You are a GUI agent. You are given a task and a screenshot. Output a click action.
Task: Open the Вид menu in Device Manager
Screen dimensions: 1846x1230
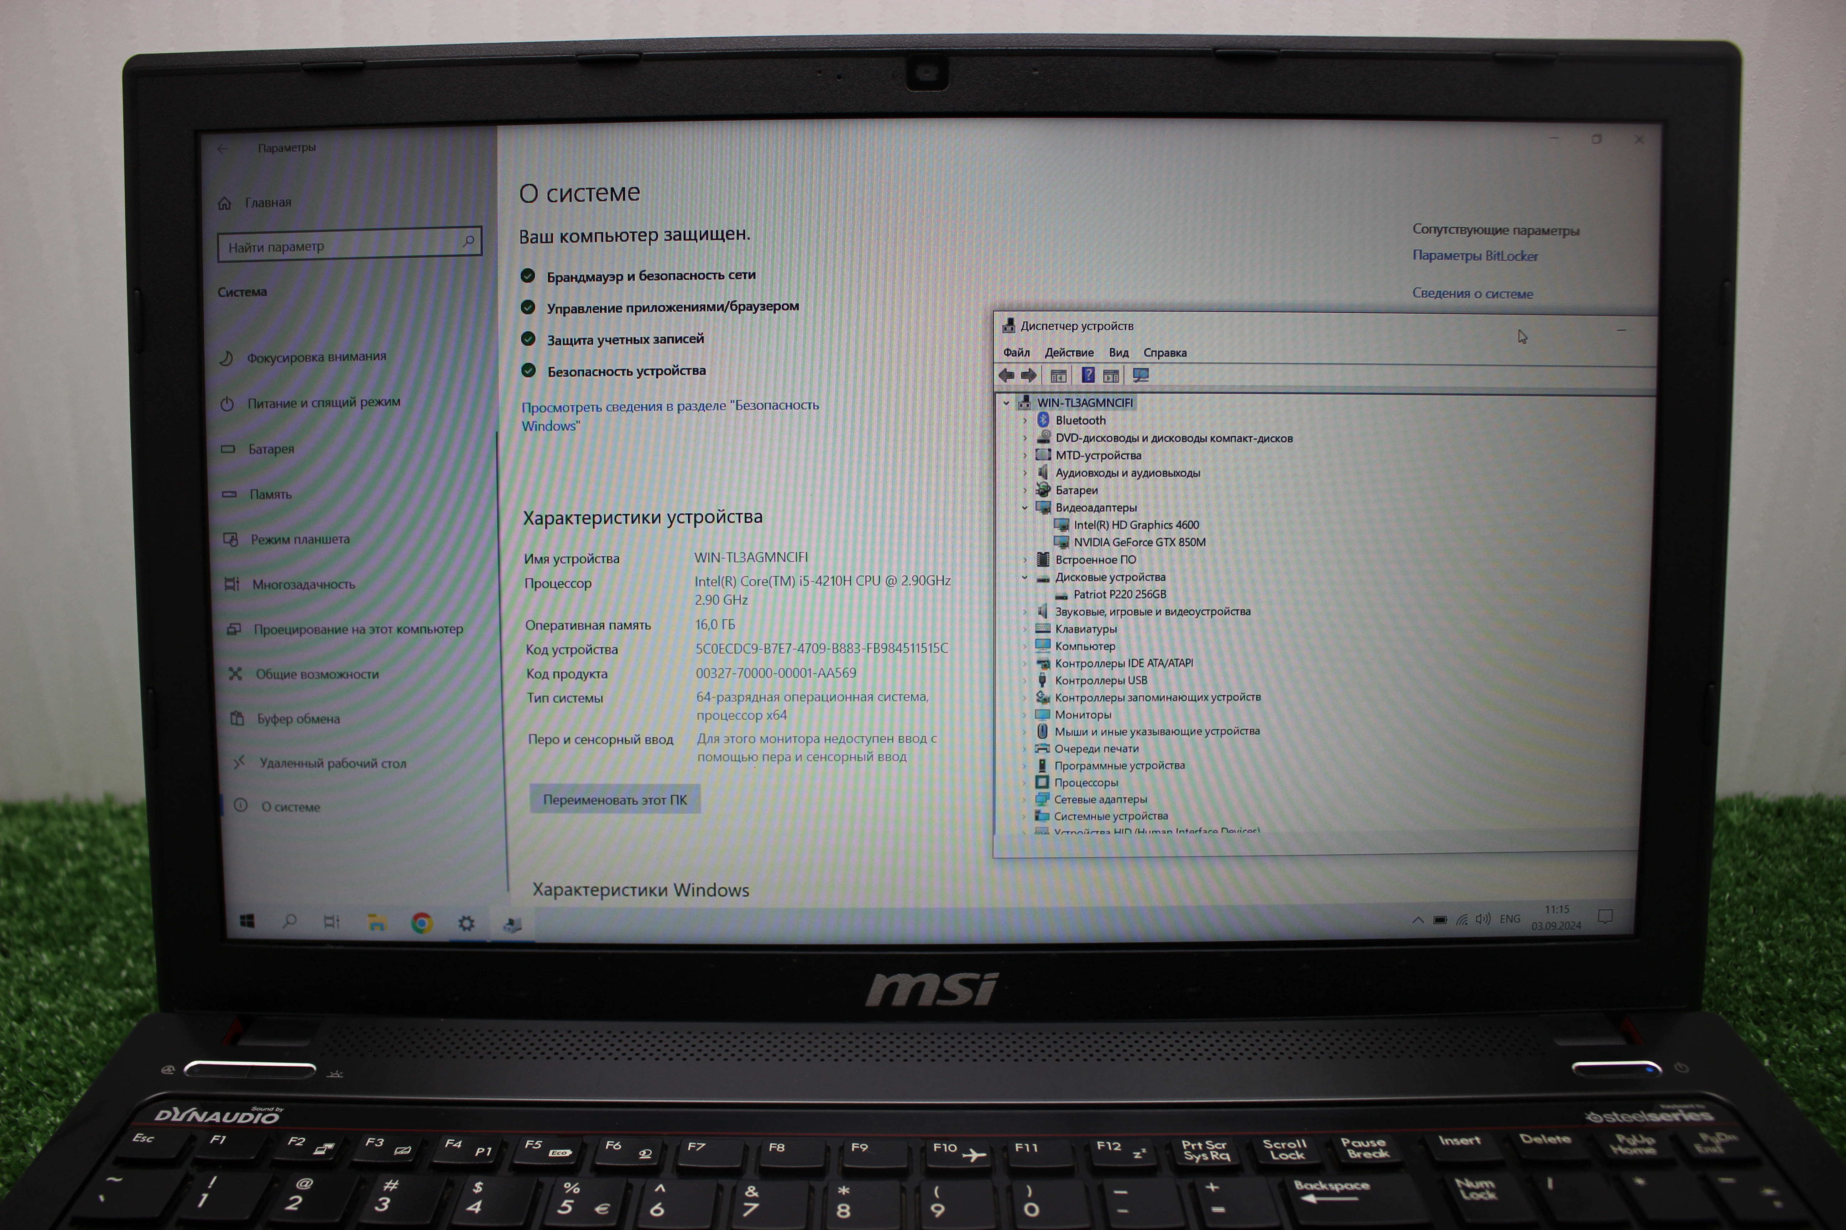coord(1118,353)
